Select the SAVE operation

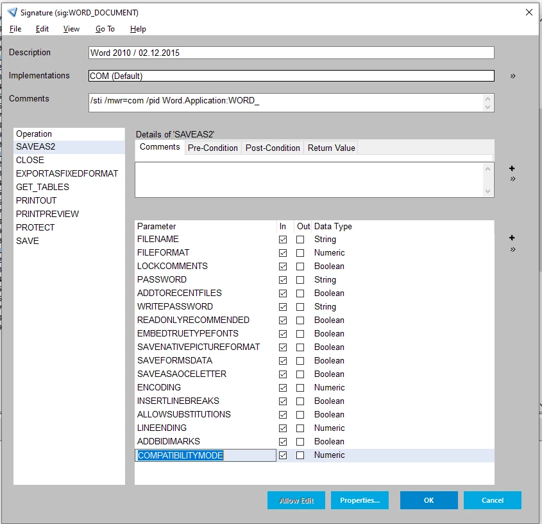(x=69, y=241)
